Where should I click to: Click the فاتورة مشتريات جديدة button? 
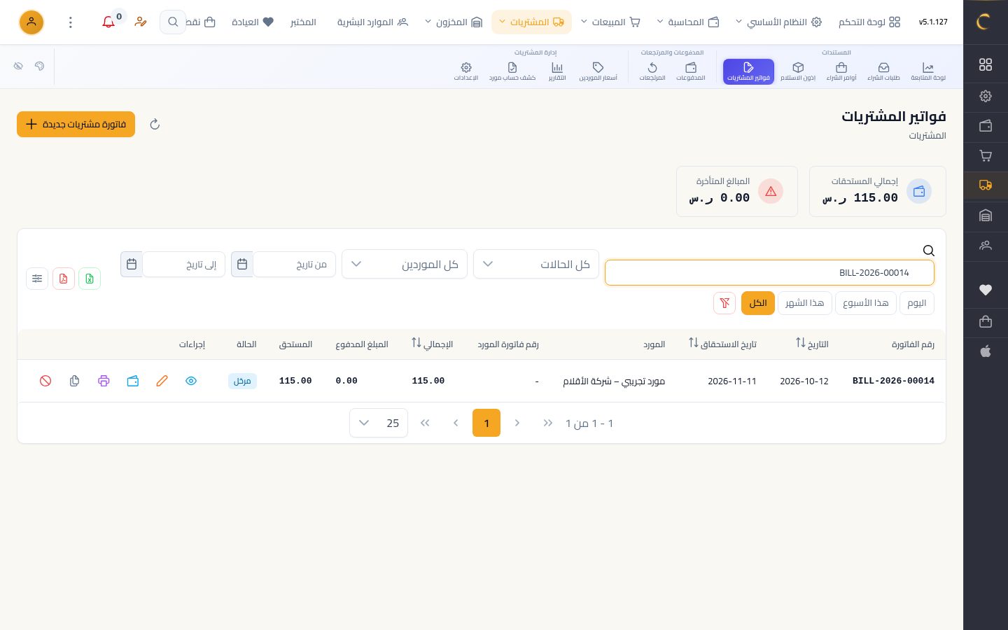pyautogui.click(x=76, y=125)
